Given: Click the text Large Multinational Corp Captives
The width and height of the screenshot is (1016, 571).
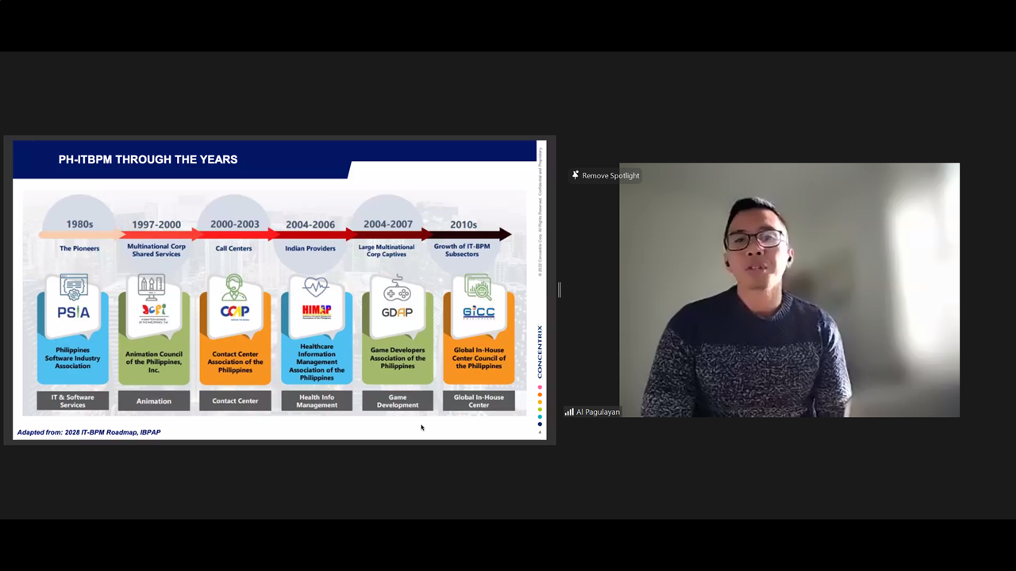Looking at the screenshot, I should pos(387,250).
